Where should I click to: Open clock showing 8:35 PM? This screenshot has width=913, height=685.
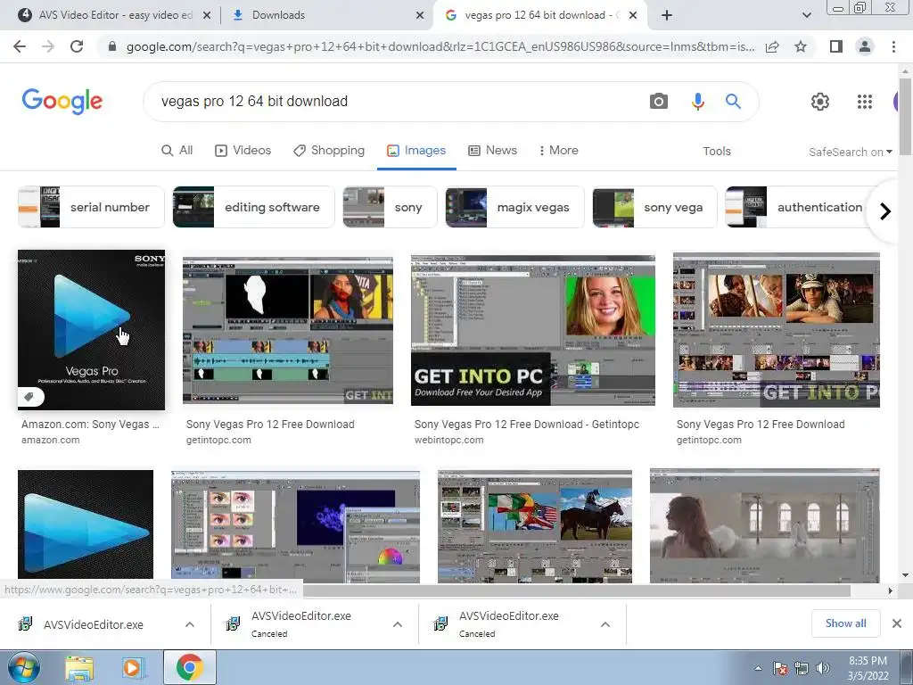(868, 668)
